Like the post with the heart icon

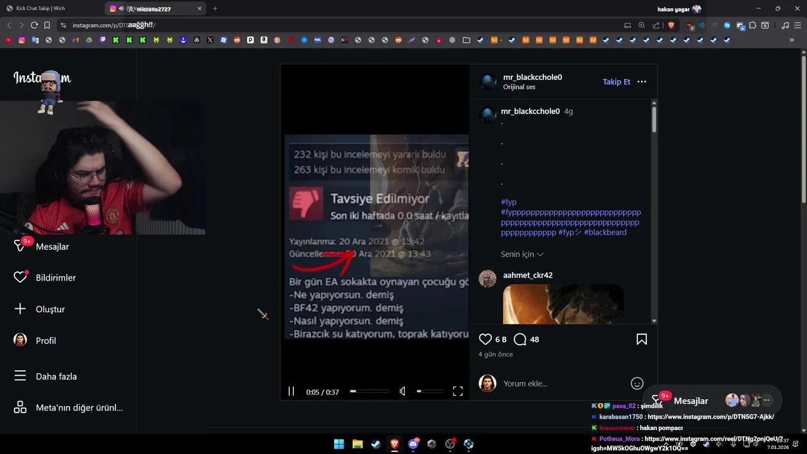[485, 339]
